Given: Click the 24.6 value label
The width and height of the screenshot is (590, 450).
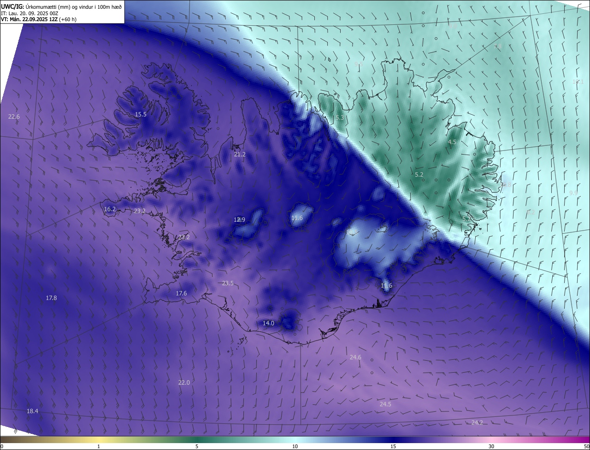Looking at the screenshot, I should (x=355, y=358).
